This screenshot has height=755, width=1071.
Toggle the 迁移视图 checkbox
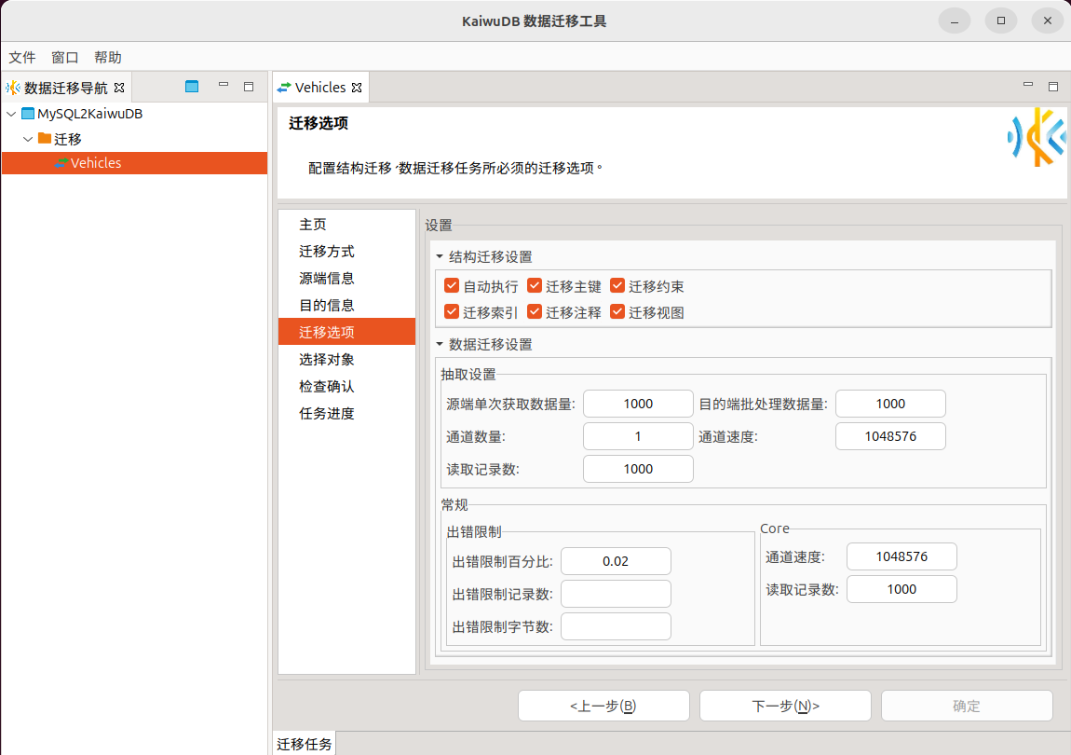[617, 312]
